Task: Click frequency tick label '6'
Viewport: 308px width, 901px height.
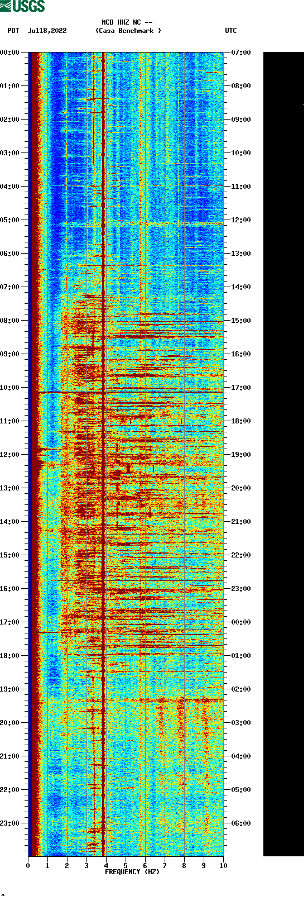Action: point(145,866)
